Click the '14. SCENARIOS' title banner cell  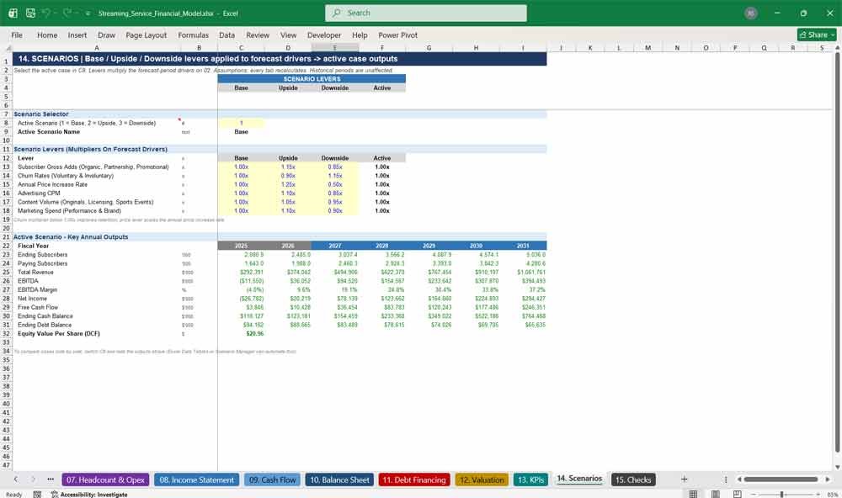(280, 59)
